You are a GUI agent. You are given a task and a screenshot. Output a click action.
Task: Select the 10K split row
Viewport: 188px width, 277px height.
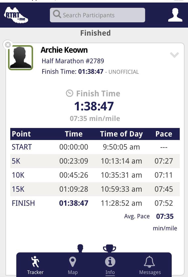coord(95,175)
